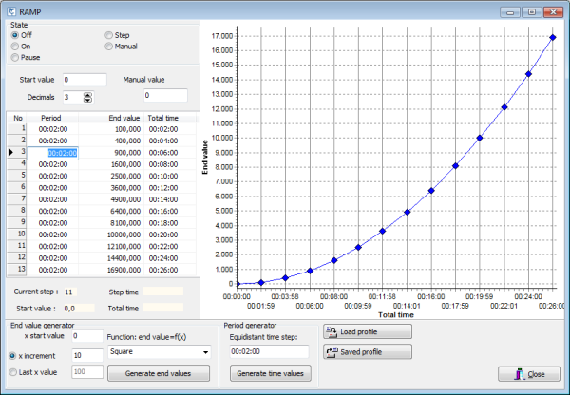The width and height of the screenshot is (570, 395).
Task: Click the Start value input field
Action: tap(85, 79)
